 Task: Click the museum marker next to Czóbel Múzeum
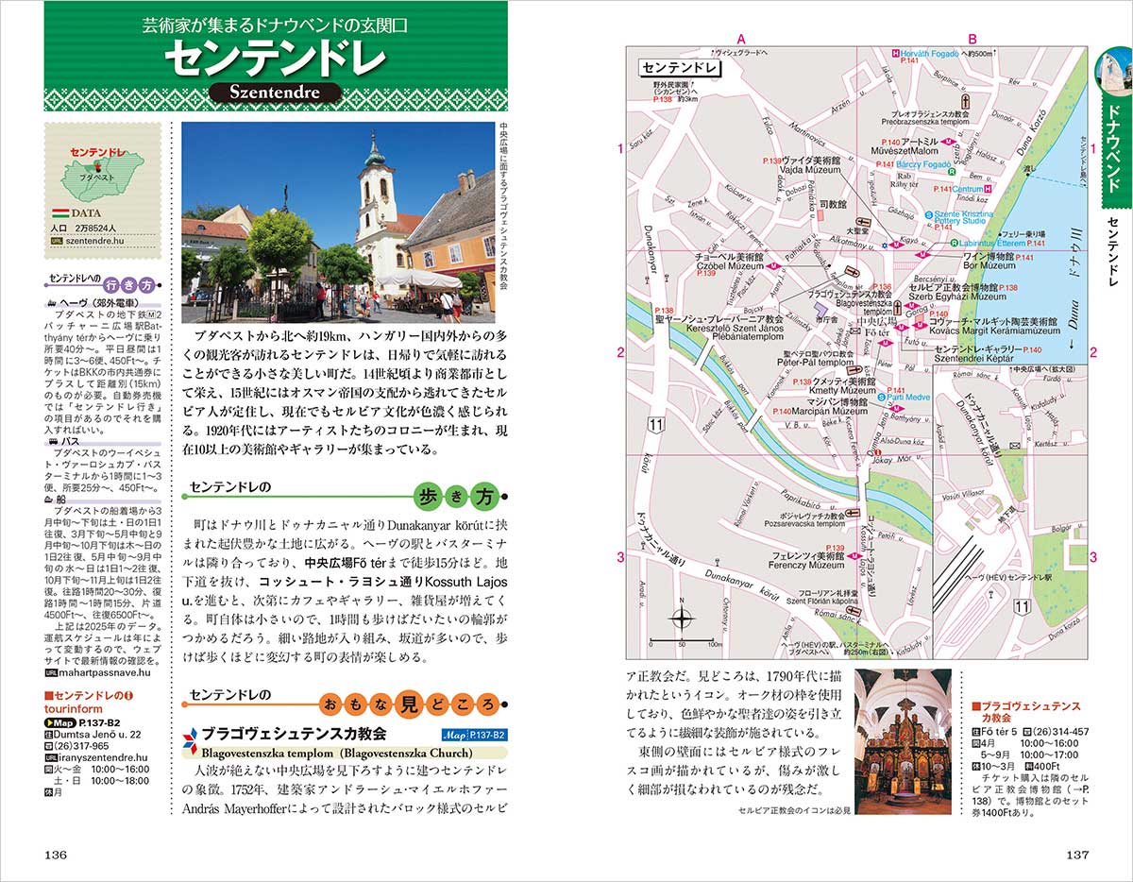pos(773,267)
